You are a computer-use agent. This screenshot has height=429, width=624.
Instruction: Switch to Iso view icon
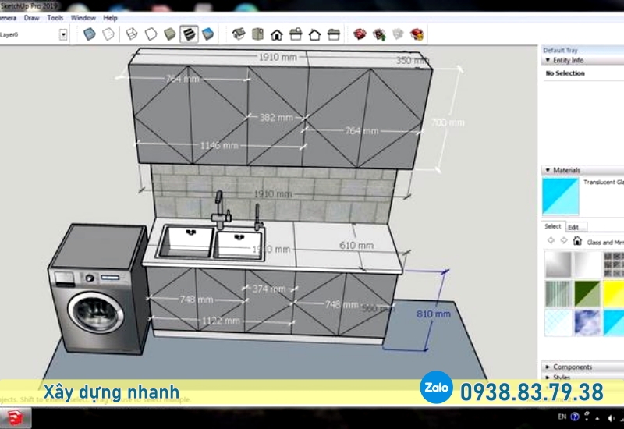tap(239, 34)
